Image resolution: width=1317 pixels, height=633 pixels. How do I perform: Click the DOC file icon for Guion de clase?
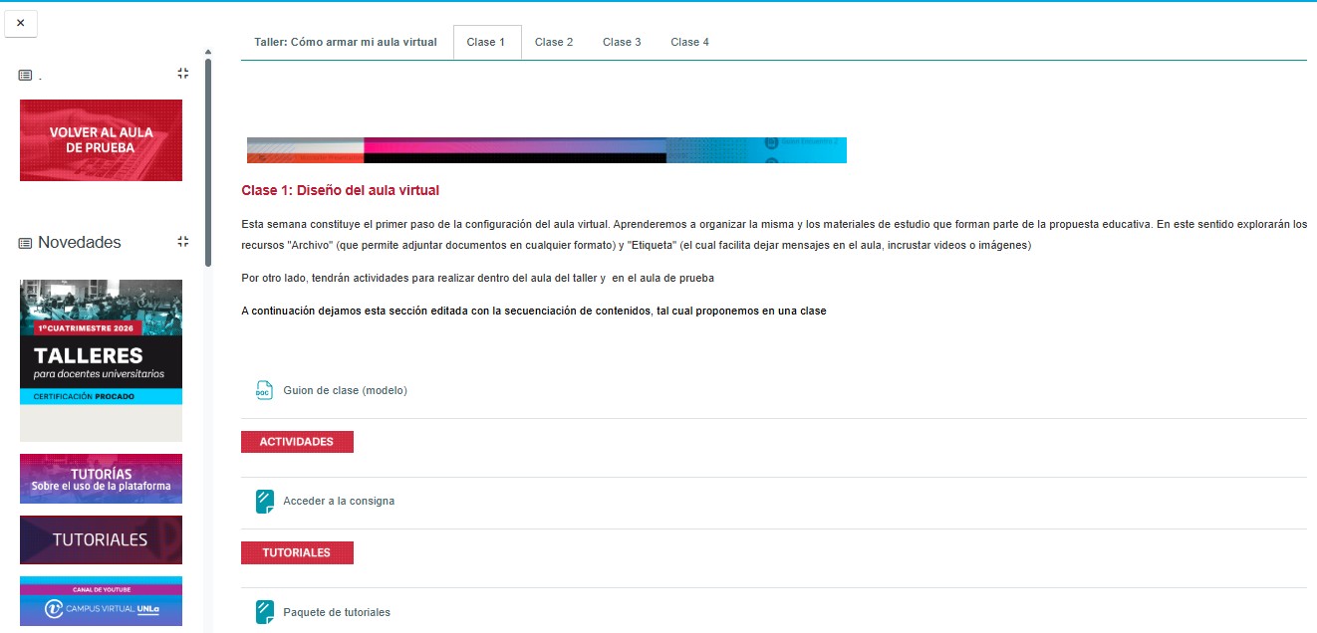264,390
